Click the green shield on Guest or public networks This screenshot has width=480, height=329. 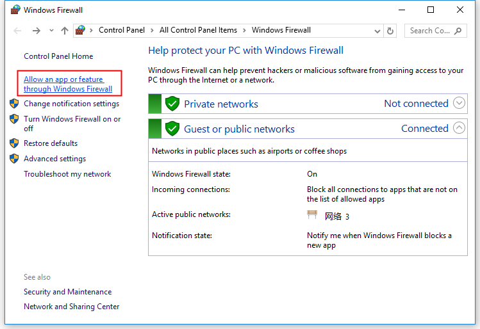172,129
